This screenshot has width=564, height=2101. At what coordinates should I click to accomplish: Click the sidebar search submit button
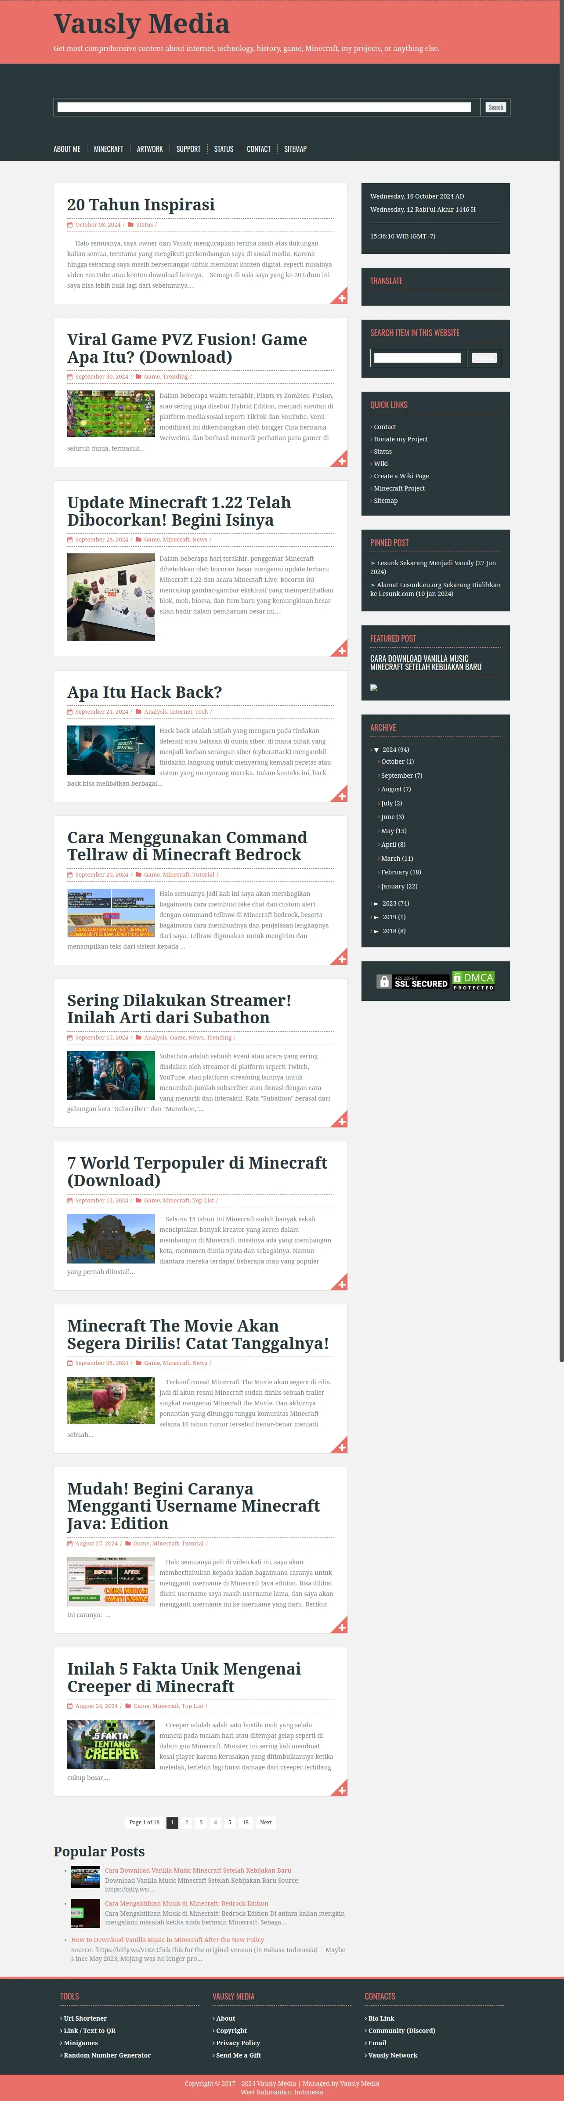484,357
